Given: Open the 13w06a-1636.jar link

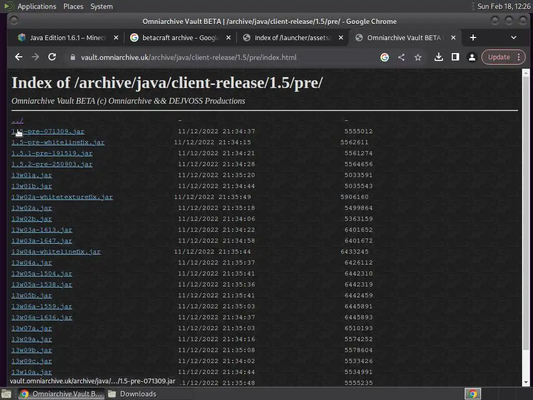Looking at the screenshot, I should 42,317.
